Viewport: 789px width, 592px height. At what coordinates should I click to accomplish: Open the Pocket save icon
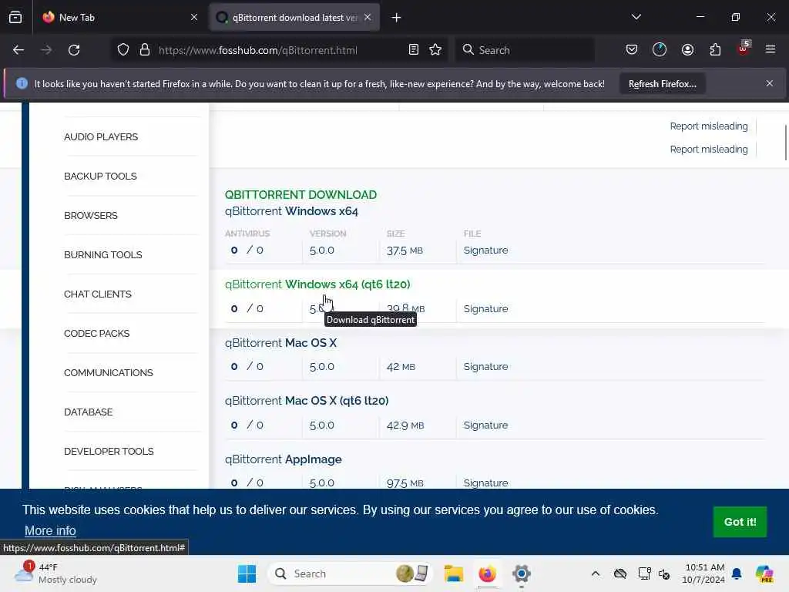[632, 50]
